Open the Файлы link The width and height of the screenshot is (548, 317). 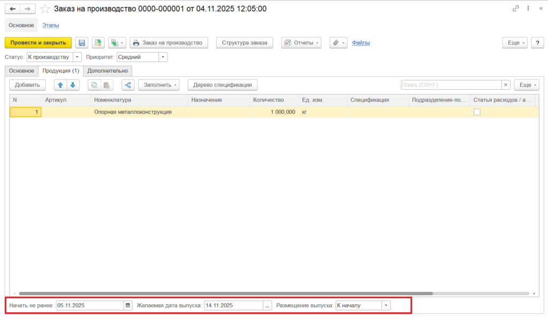click(x=361, y=43)
